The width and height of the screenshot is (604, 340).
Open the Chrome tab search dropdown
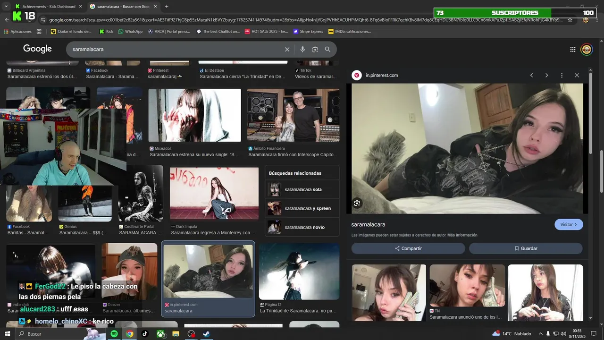click(x=6, y=6)
